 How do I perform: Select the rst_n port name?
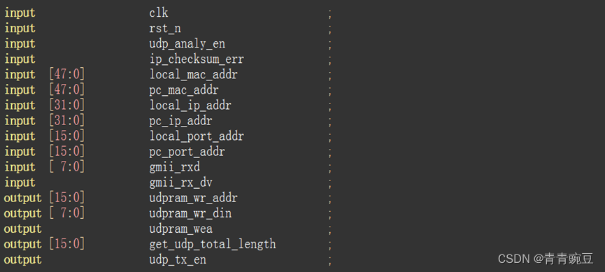click(165, 28)
